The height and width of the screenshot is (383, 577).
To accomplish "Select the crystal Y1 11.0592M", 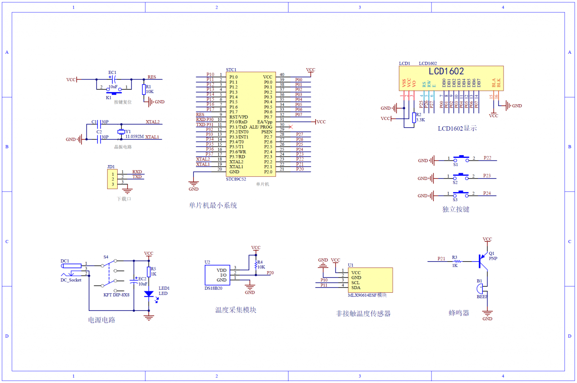I will 121,131.
